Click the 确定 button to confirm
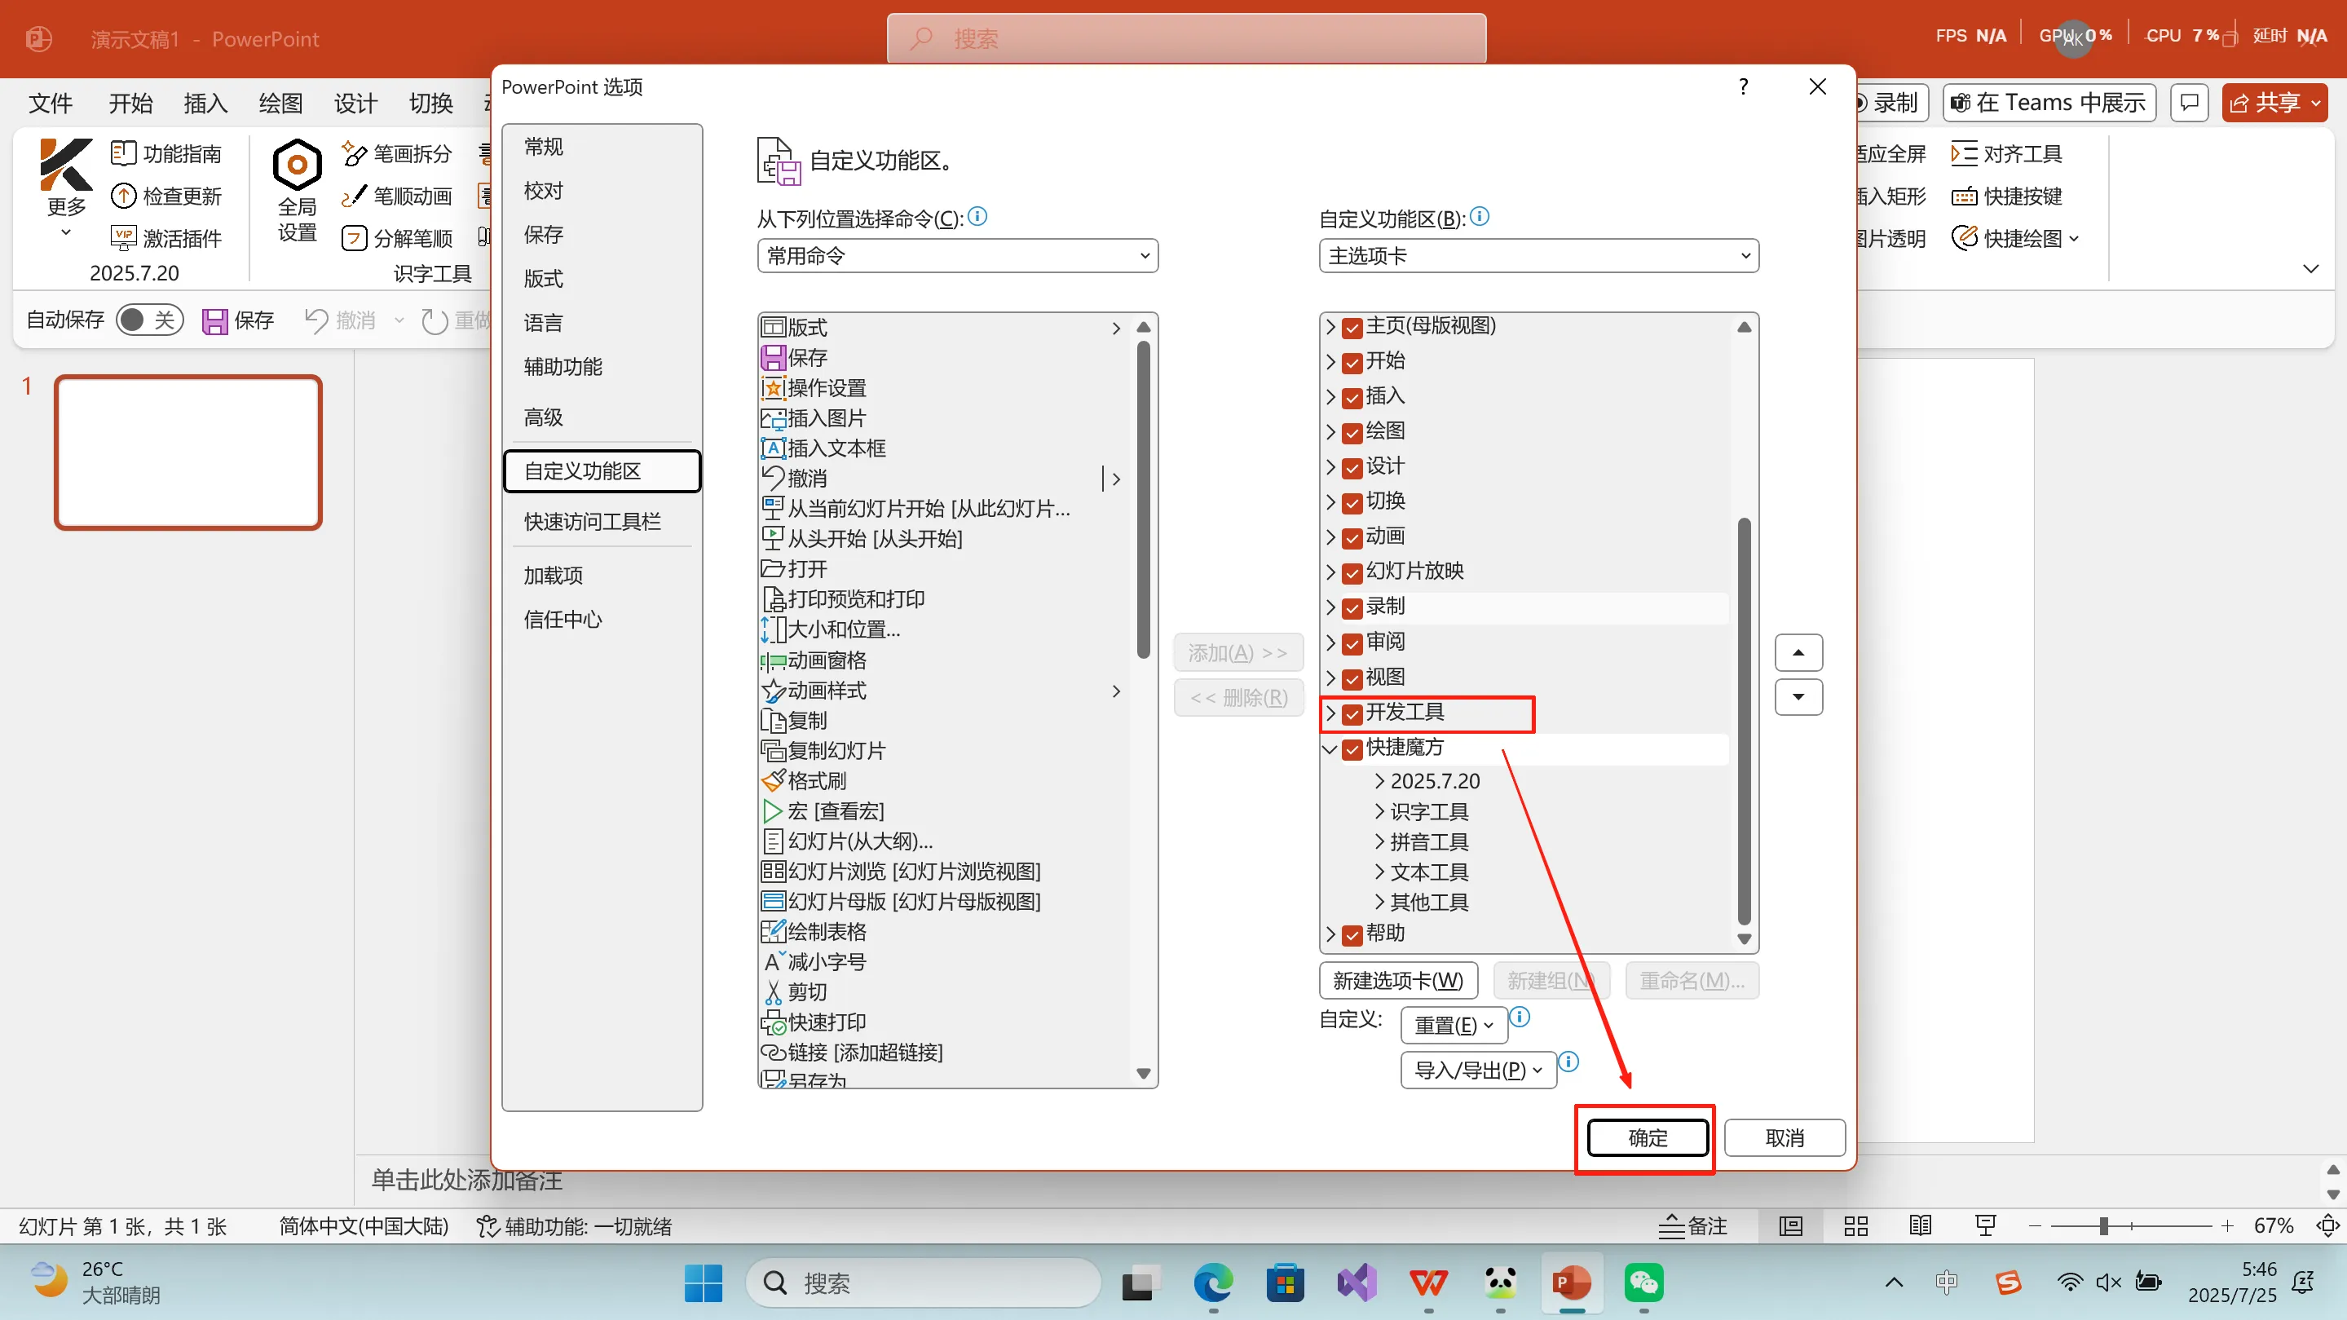Viewport: 2347px width, 1320px height. coord(1645,1138)
